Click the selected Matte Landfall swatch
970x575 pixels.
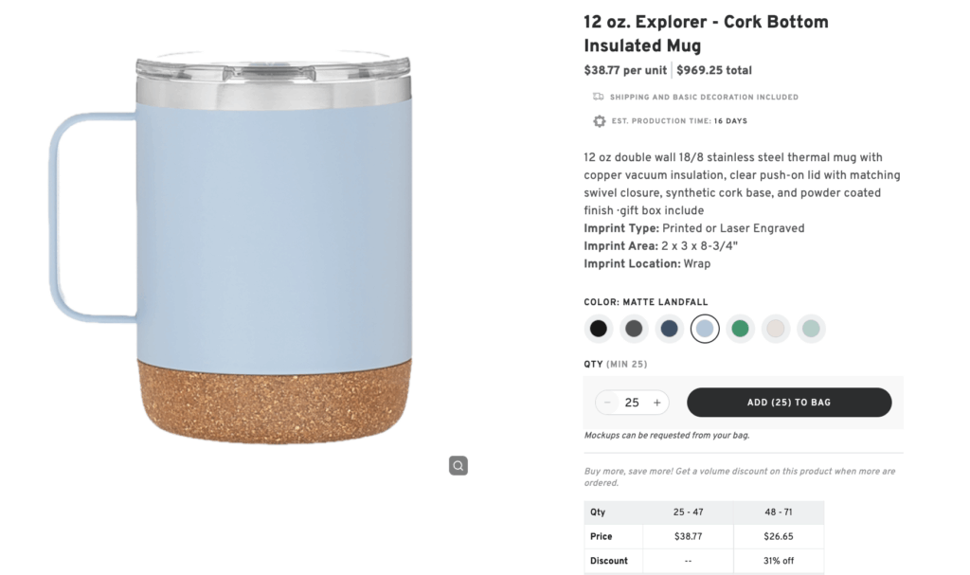click(x=705, y=328)
